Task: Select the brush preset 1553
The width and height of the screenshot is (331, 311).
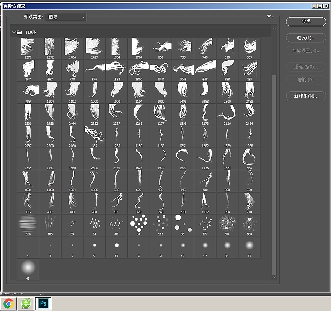Action: [x=116, y=70]
